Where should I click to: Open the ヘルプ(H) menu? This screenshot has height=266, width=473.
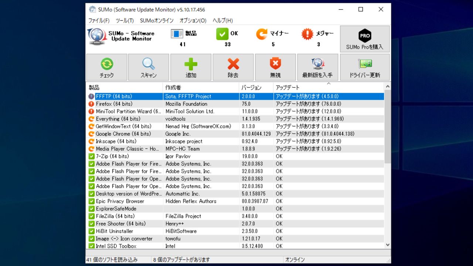coord(223,21)
